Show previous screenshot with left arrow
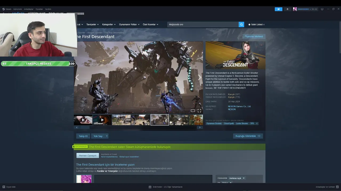 [77, 77]
